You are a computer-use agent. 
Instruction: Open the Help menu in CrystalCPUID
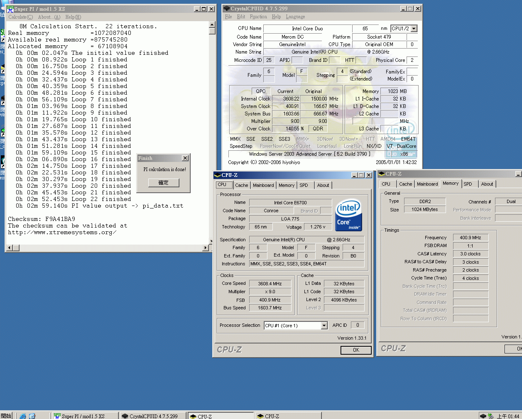point(276,17)
